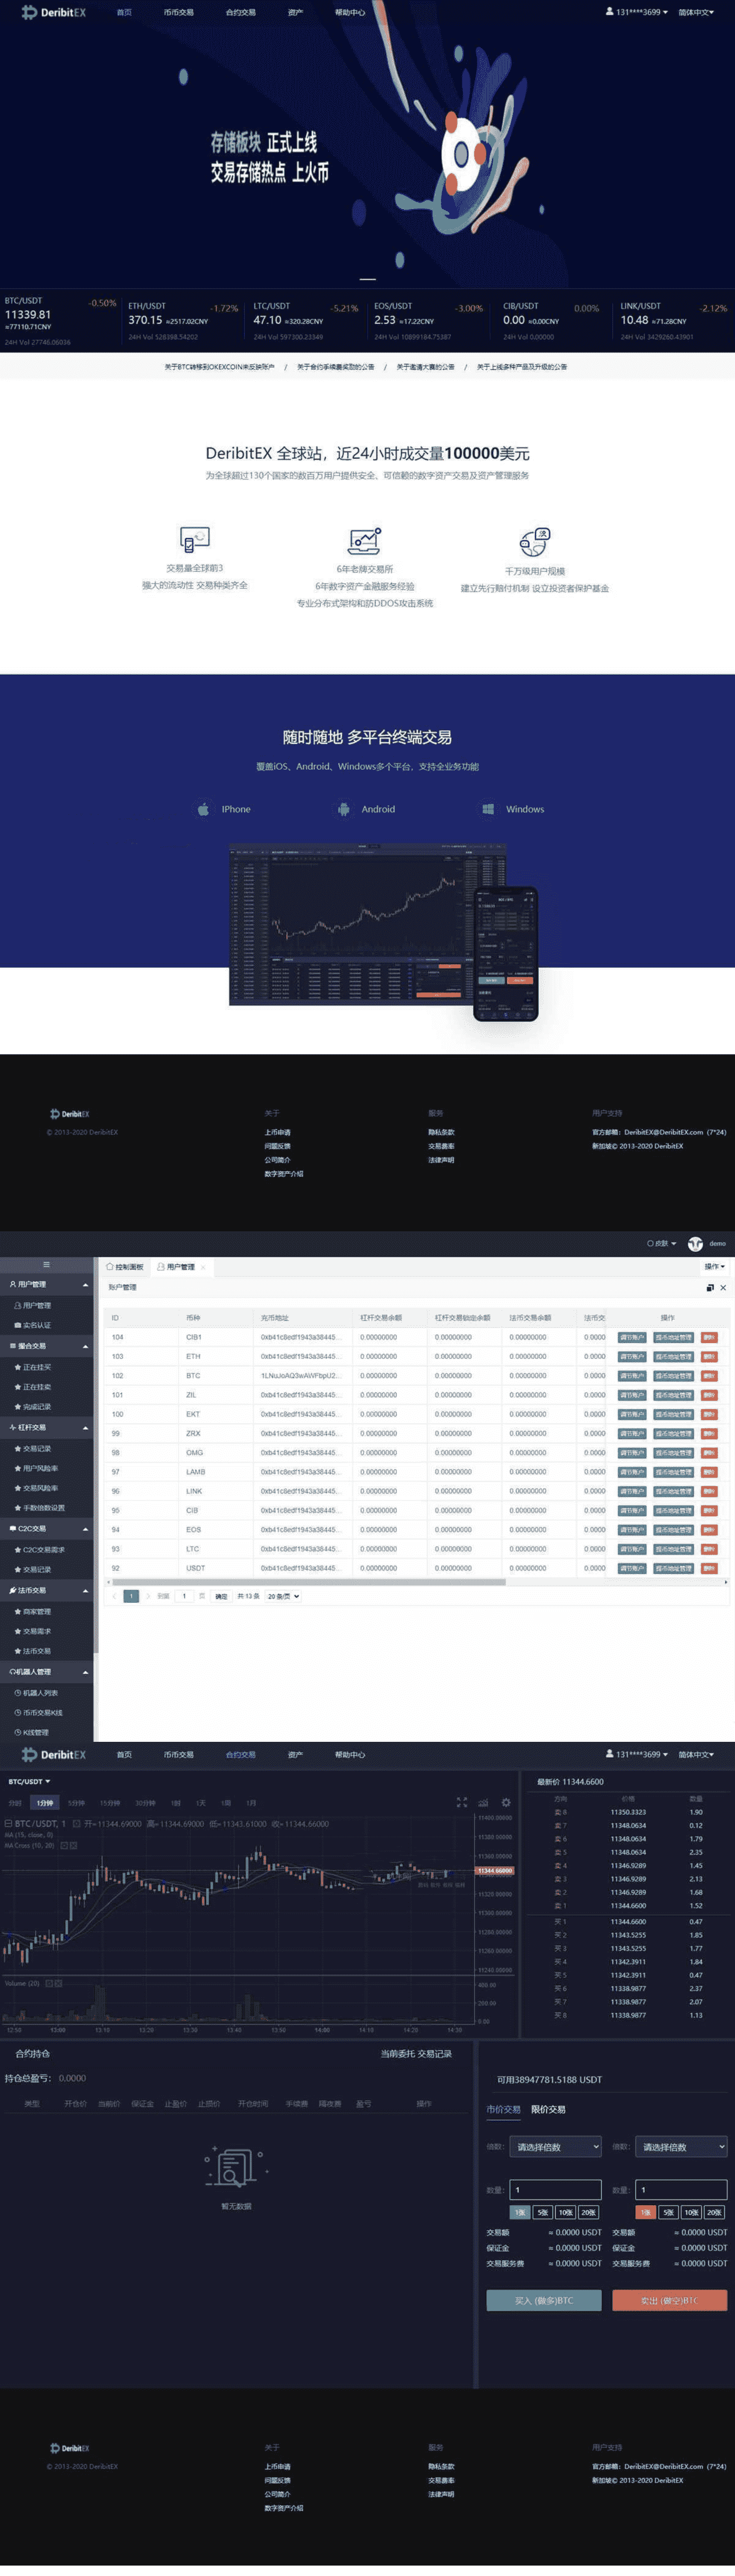Click the buy-side 数量 input field
Screen dimensions: 735x2576
tap(555, 2189)
